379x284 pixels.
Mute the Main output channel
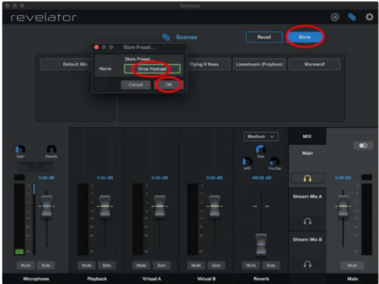(352, 265)
